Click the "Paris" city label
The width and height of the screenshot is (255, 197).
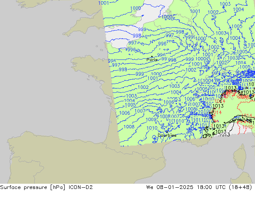(x=152, y=60)
